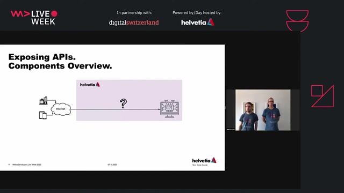Screen dimensions: 344x193
Task: Click the API computer icon in the diagram
Action: tap(170, 109)
